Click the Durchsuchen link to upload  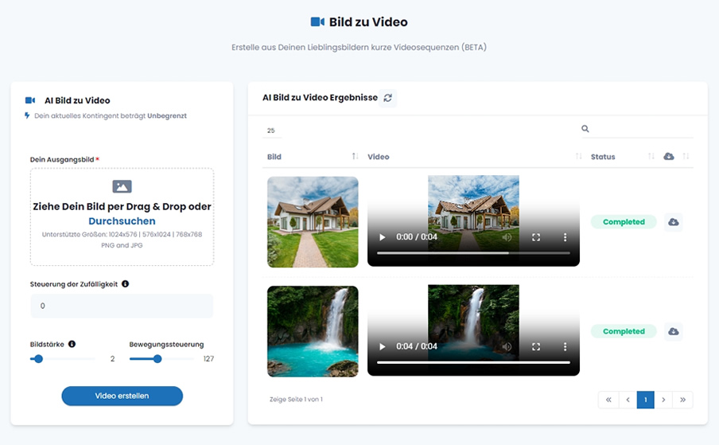click(x=122, y=221)
